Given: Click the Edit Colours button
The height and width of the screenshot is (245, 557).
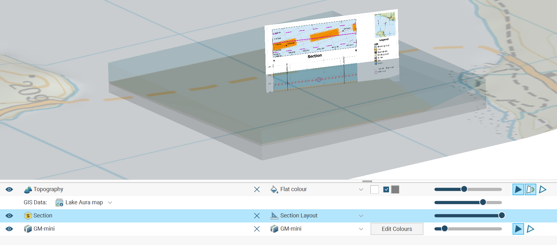Looking at the screenshot, I should tap(397, 229).
